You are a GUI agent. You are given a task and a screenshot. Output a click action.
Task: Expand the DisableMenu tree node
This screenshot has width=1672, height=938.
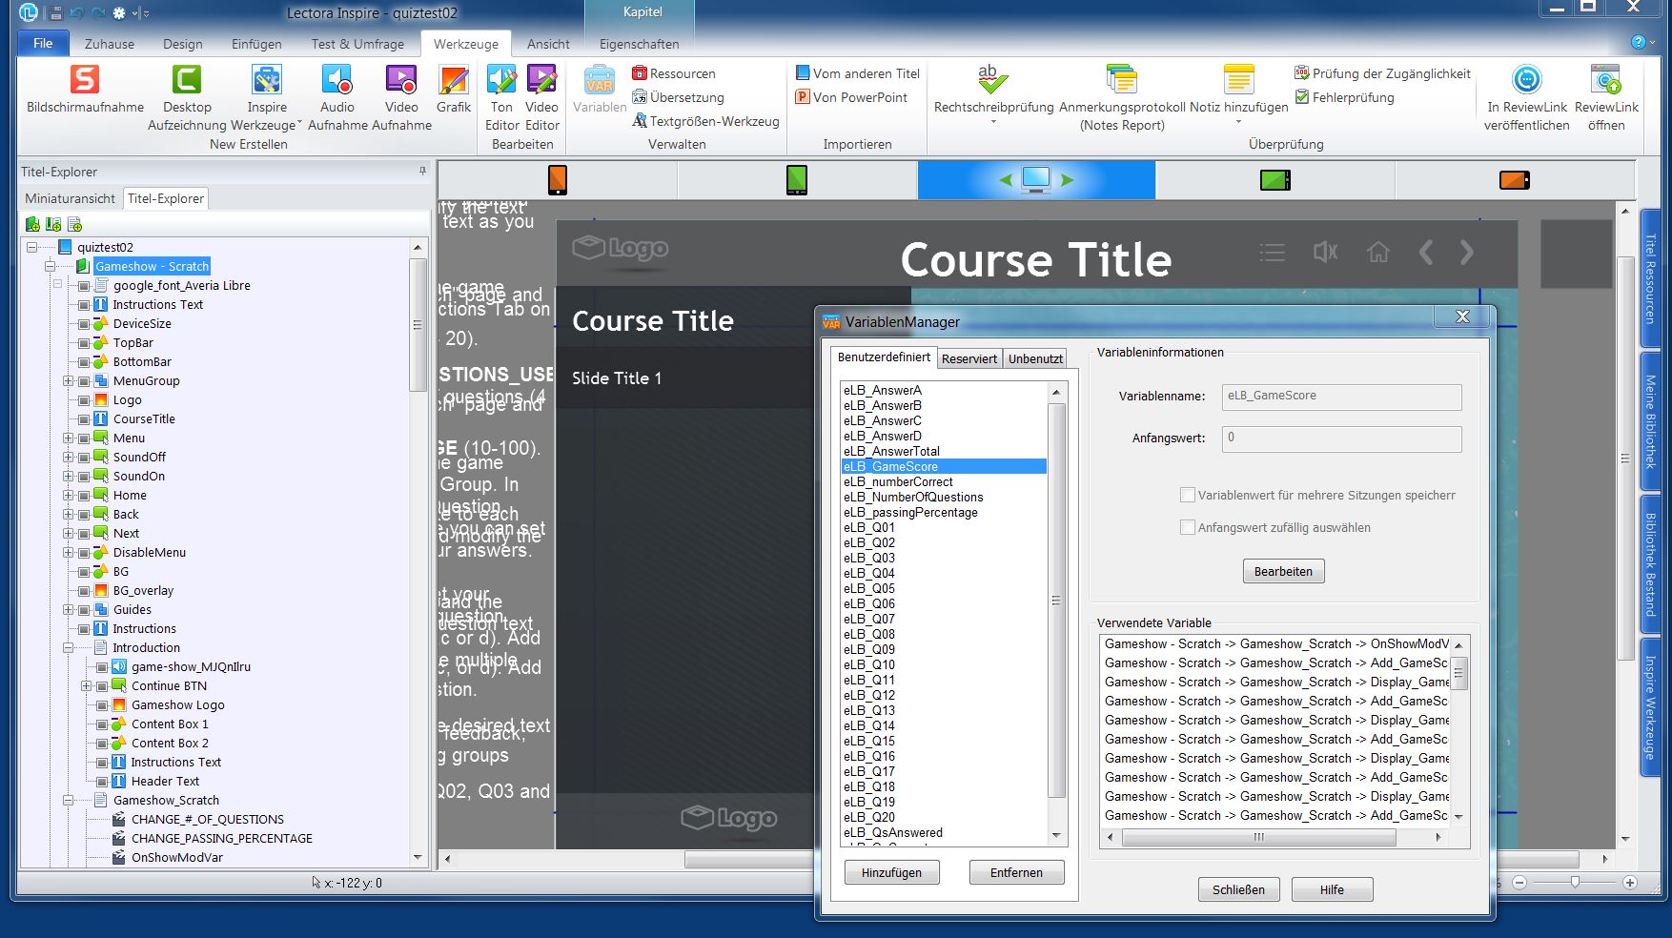coord(69,553)
